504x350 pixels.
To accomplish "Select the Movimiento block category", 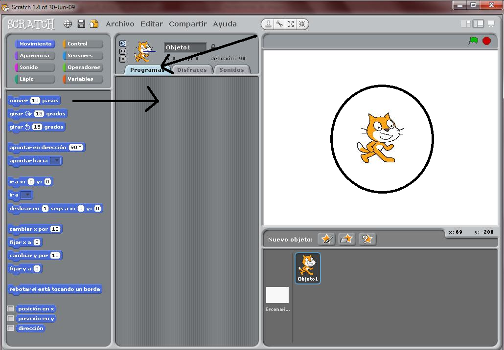I will tap(35, 44).
